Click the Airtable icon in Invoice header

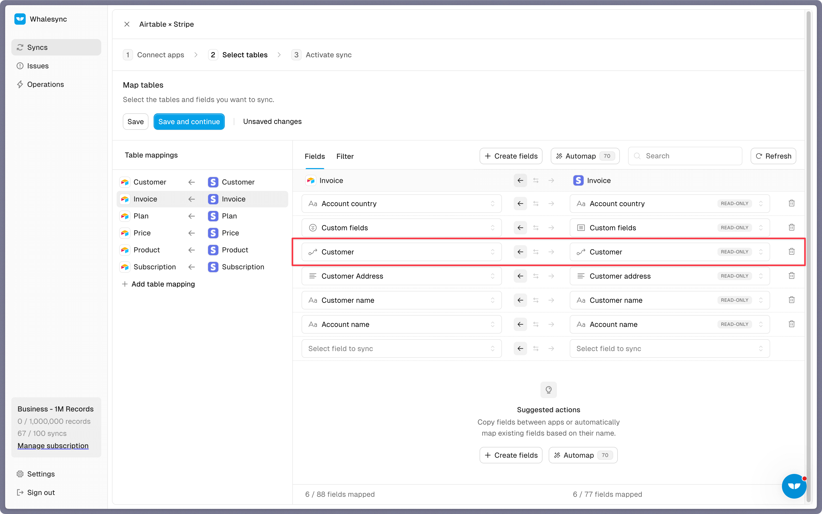pos(311,180)
